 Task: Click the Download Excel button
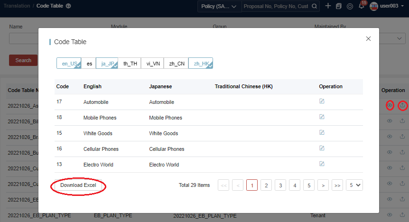(78, 185)
